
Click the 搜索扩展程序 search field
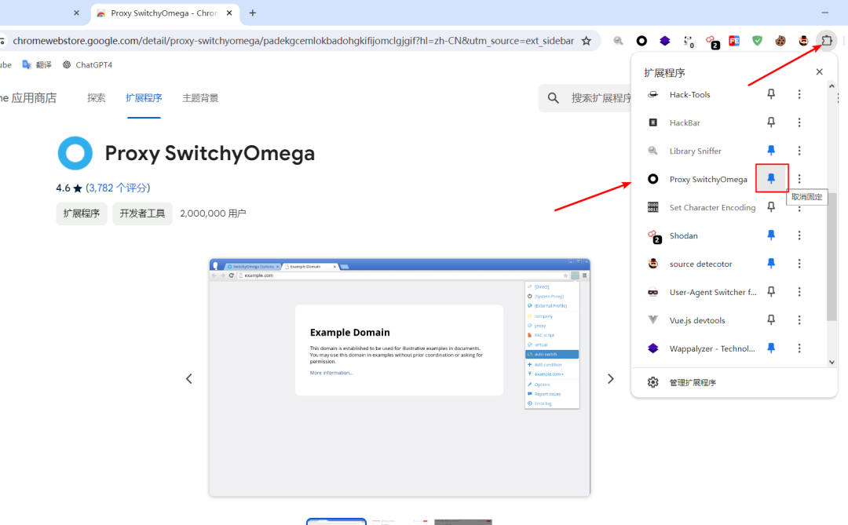[585, 98]
